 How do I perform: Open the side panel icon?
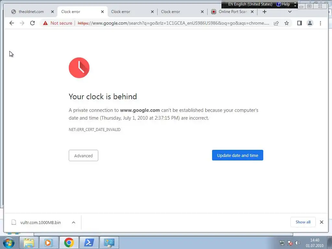pyautogui.click(x=299, y=23)
